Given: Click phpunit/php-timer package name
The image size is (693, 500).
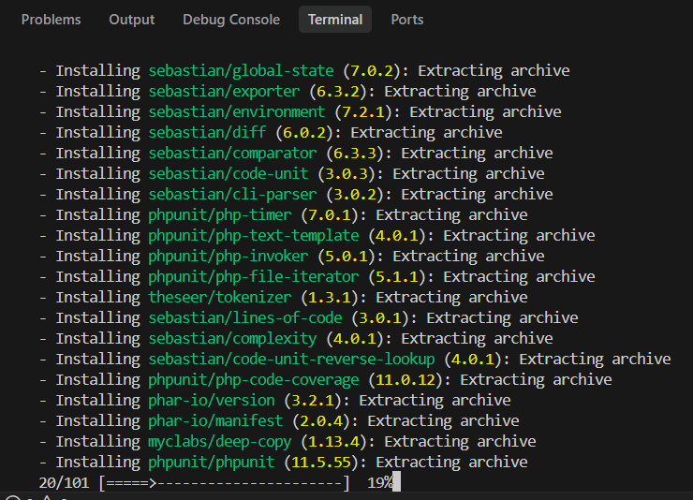Looking at the screenshot, I should point(220,215).
